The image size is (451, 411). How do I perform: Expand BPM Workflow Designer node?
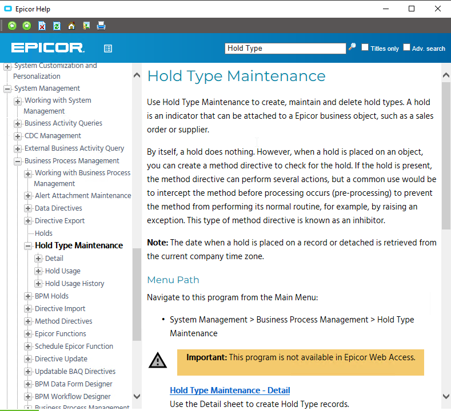click(28, 397)
